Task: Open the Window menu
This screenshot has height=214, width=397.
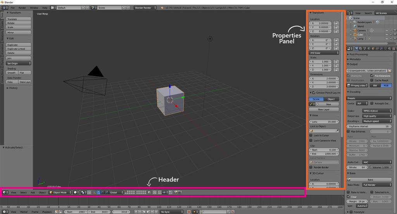Action: click(34, 8)
